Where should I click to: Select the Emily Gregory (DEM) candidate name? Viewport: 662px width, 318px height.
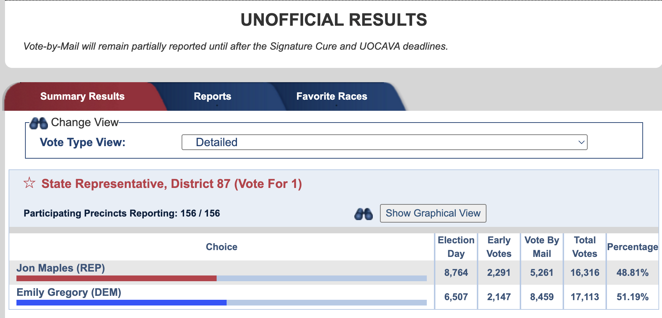click(69, 292)
